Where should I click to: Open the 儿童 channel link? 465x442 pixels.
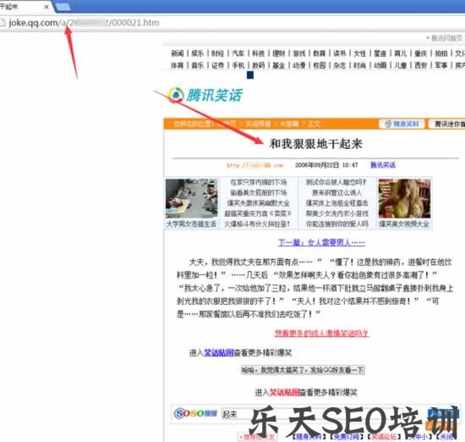coord(401,65)
